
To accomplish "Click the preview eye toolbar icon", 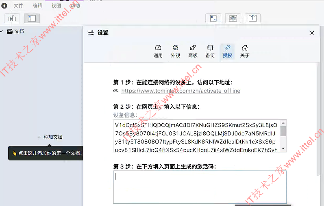I will (233, 18).
